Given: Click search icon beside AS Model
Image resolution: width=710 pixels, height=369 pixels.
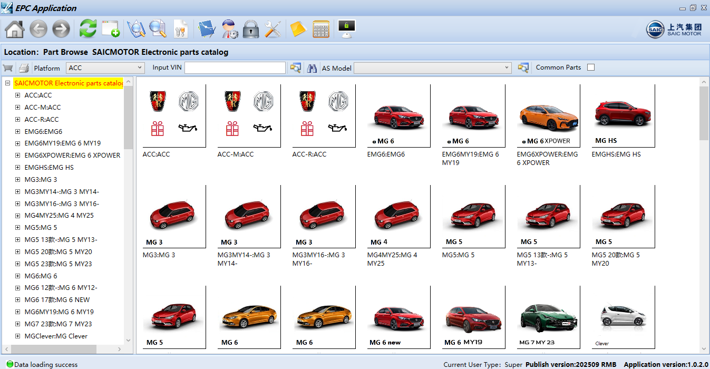Looking at the screenshot, I should 523,67.
